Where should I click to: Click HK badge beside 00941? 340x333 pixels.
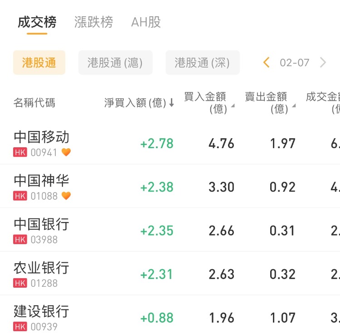pos(20,152)
